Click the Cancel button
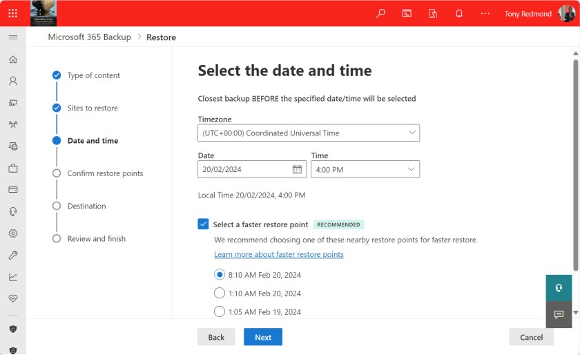Image resolution: width=580 pixels, height=355 pixels. 531,337
